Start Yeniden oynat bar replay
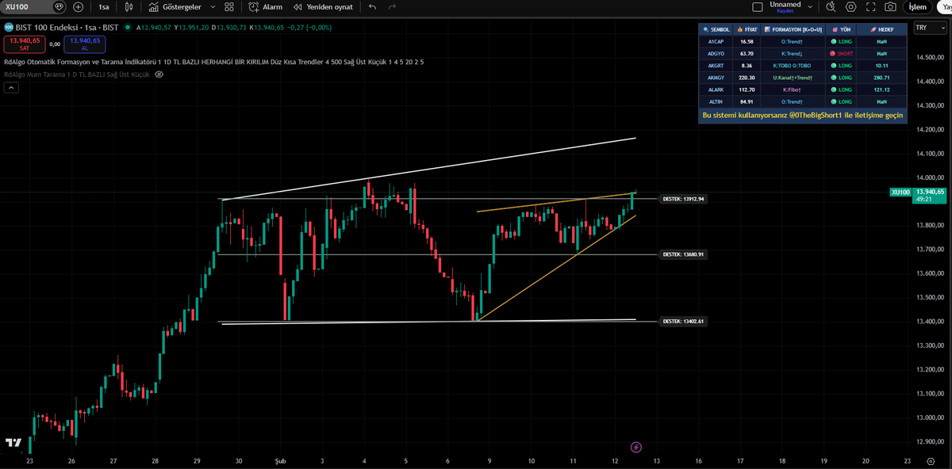The height and width of the screenshot is (469, 952). (x=323, y=6)
